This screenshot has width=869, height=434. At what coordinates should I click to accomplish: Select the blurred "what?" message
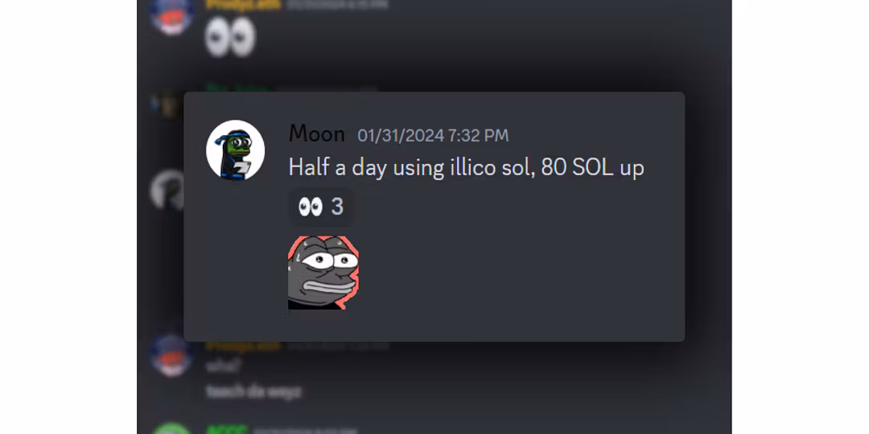(217, 366)
